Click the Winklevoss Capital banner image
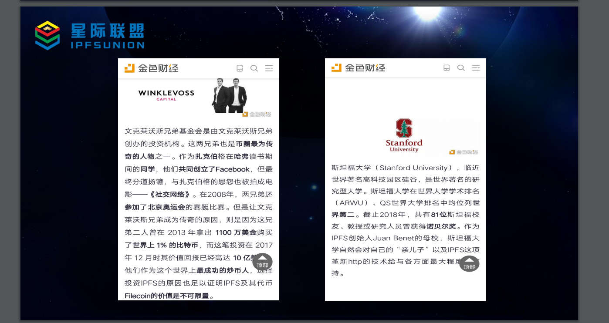Image resolution: width=609 pixels, height=323 pixels. [199, 98]
